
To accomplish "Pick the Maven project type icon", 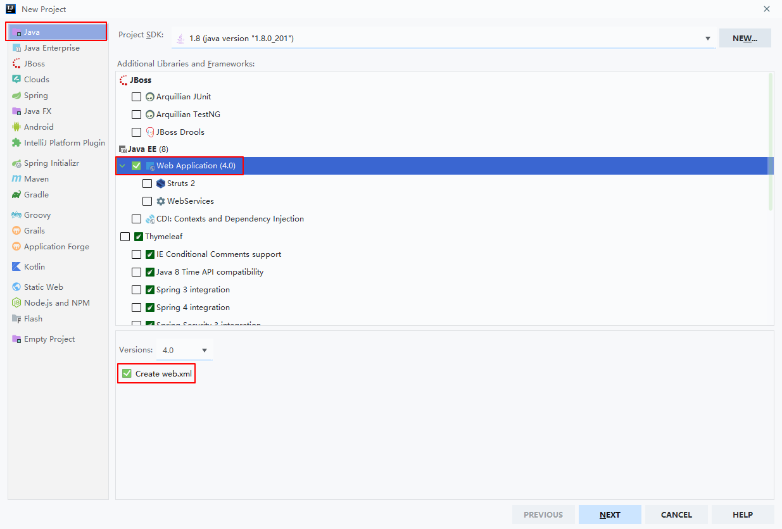I will tap(16, 178).
